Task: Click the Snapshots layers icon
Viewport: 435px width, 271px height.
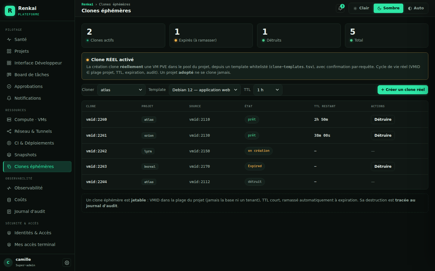Action: point(9,155)
